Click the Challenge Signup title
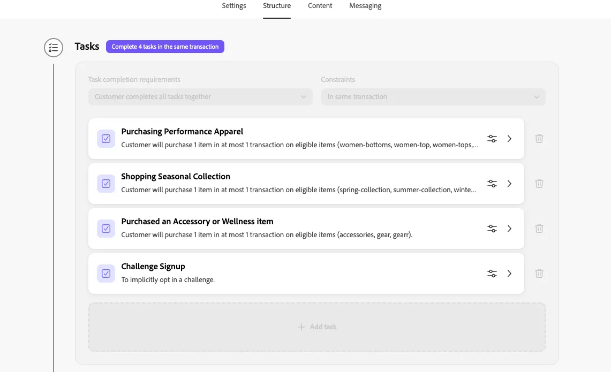 tap(153, 267)
